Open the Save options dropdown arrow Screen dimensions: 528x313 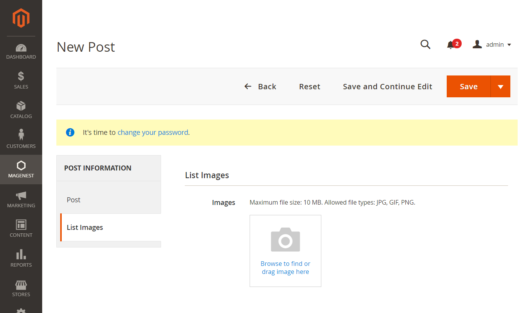coord(500,87)
